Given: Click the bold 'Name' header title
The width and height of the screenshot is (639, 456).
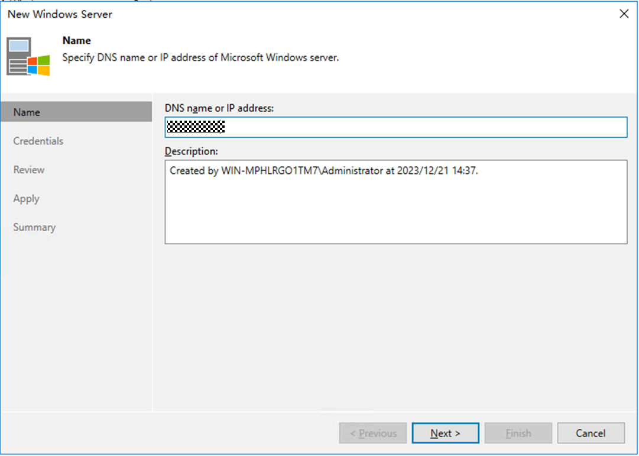Looking at the screenshot, I should click(77, 41).
